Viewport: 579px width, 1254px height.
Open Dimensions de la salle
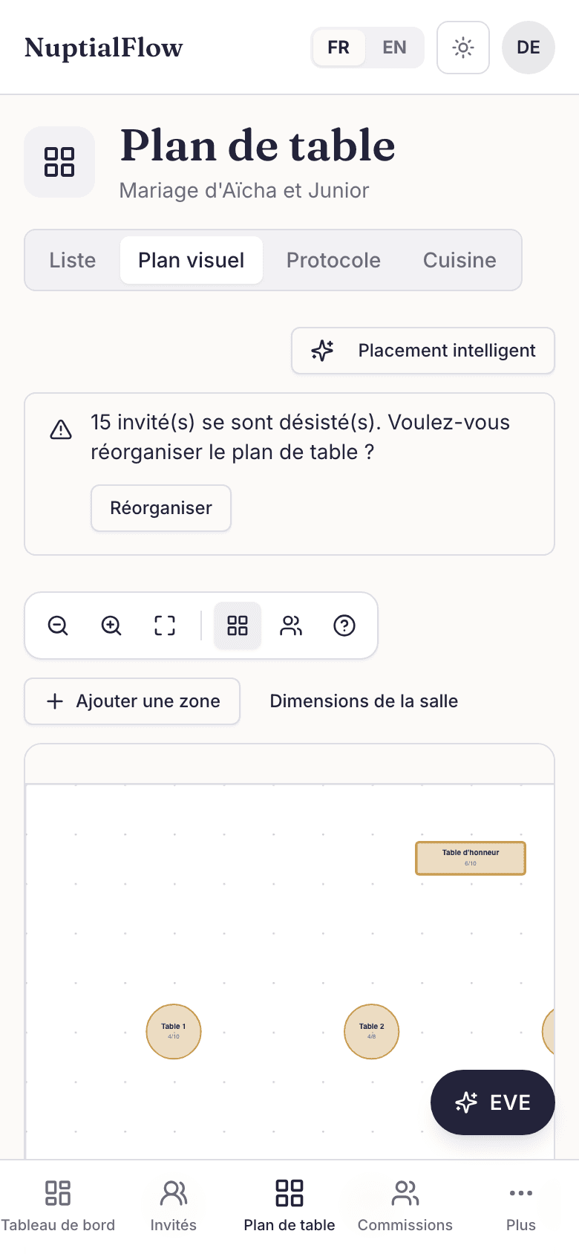[x=364, y=701]
